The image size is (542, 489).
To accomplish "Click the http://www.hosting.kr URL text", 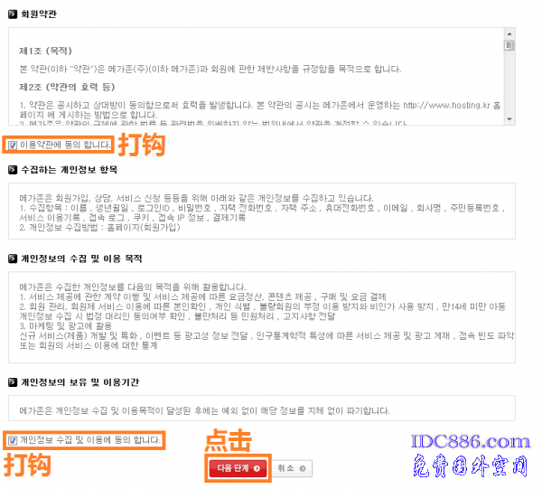I will [x=446, y=105].
